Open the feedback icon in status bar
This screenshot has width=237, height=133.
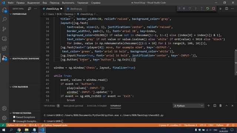pyautogui.click(x=228, y=125)
